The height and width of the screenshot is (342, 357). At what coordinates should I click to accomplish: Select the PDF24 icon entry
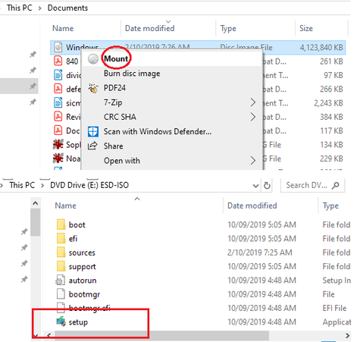[x=93, y=88]
